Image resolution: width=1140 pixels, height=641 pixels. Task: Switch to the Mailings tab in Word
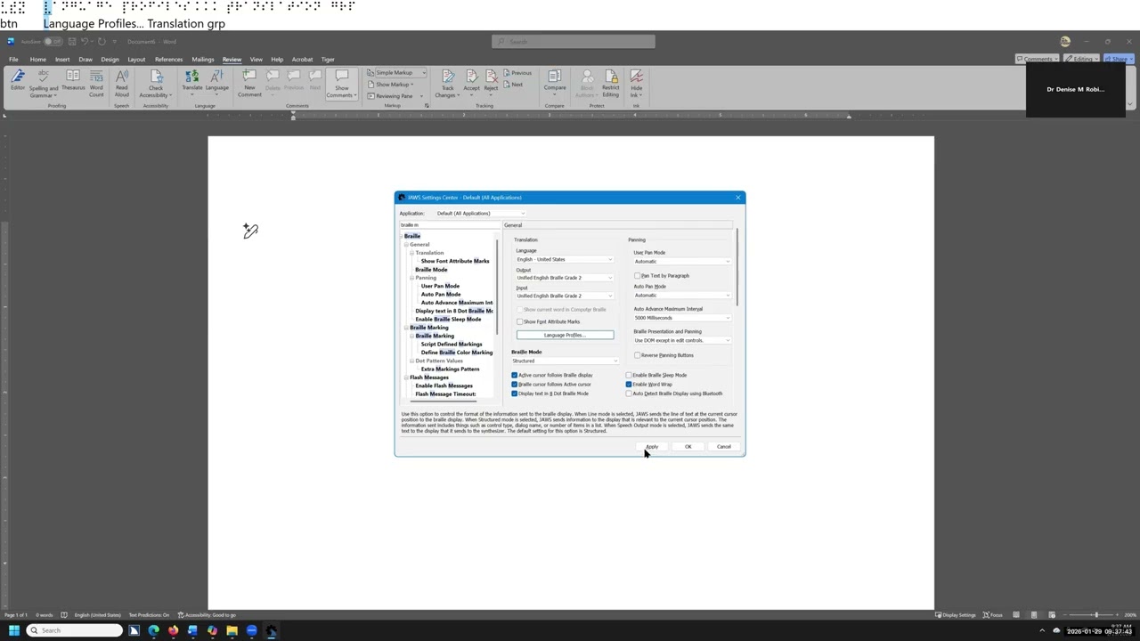203,60
